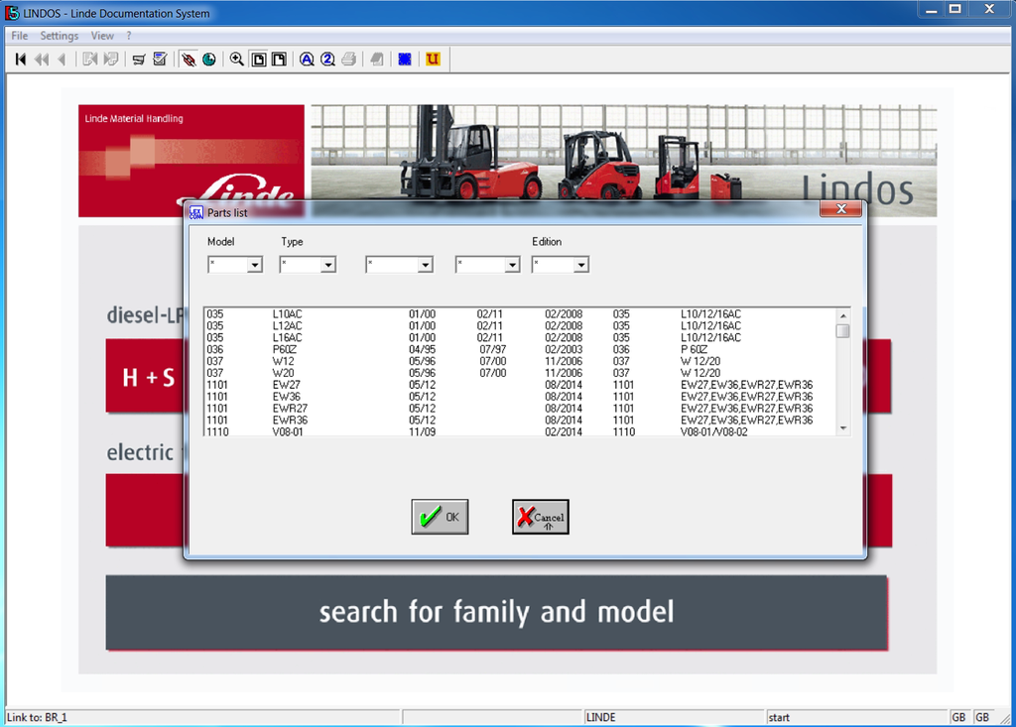
Task: Click the start status bar field
Action: click(x=856, y=717)
